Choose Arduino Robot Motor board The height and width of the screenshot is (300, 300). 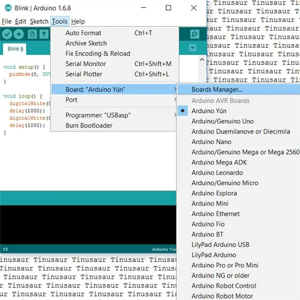tap(239, 296)
